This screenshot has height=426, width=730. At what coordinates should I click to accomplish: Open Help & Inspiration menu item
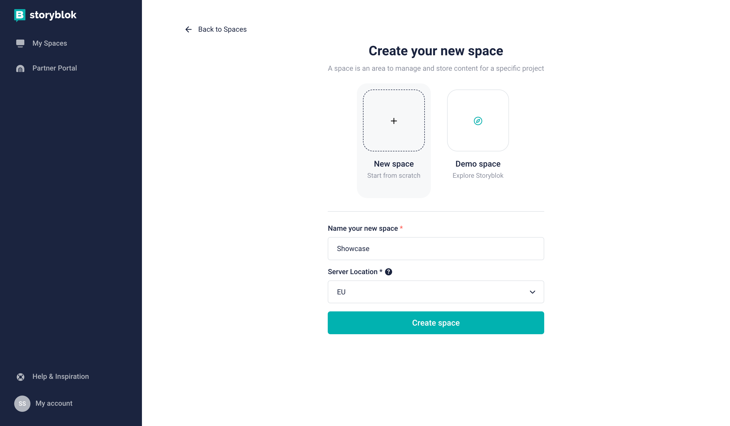(x=61, y=377)
